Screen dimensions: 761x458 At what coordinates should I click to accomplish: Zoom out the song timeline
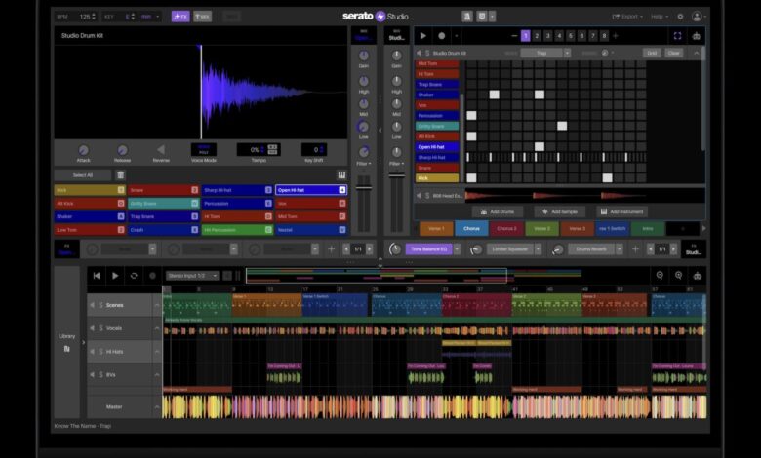660,275
